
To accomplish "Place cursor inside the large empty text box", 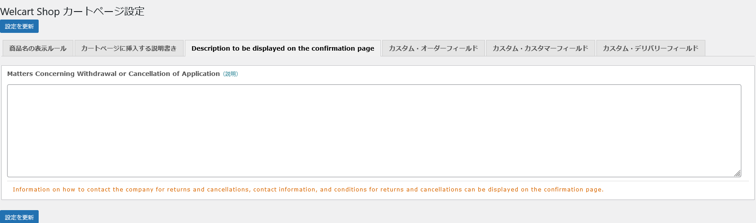I will click(374, 131).
